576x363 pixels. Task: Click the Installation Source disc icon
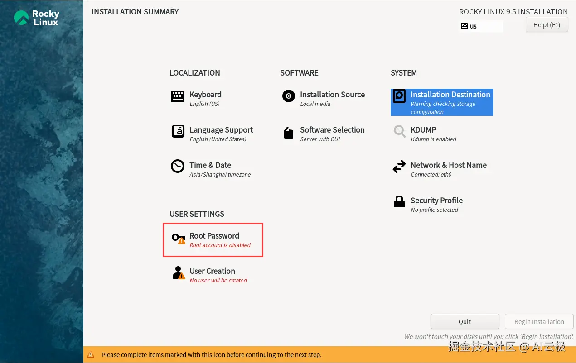tap(289, 96)
